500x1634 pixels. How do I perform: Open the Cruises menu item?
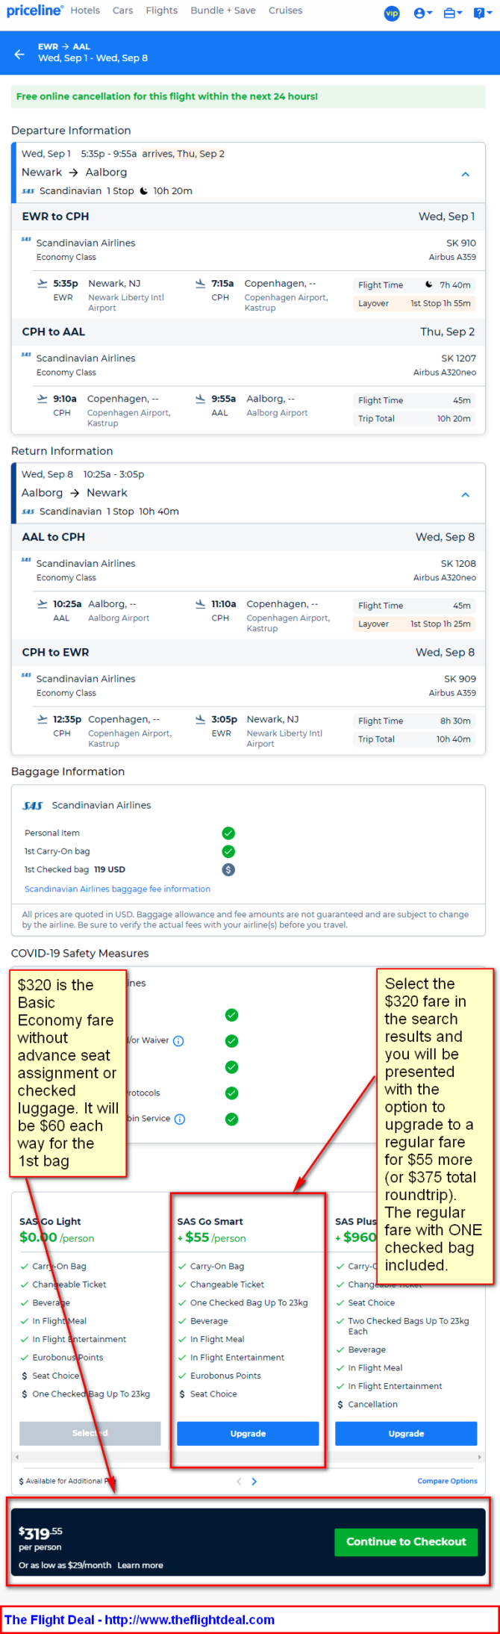click(286, 10)
